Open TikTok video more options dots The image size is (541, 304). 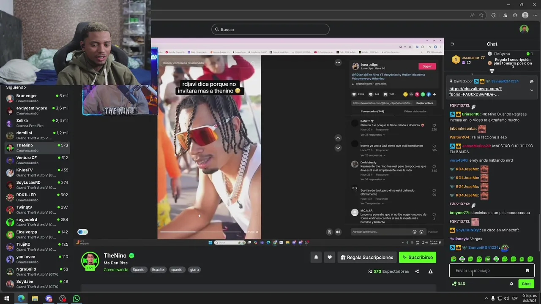(338, 62)
